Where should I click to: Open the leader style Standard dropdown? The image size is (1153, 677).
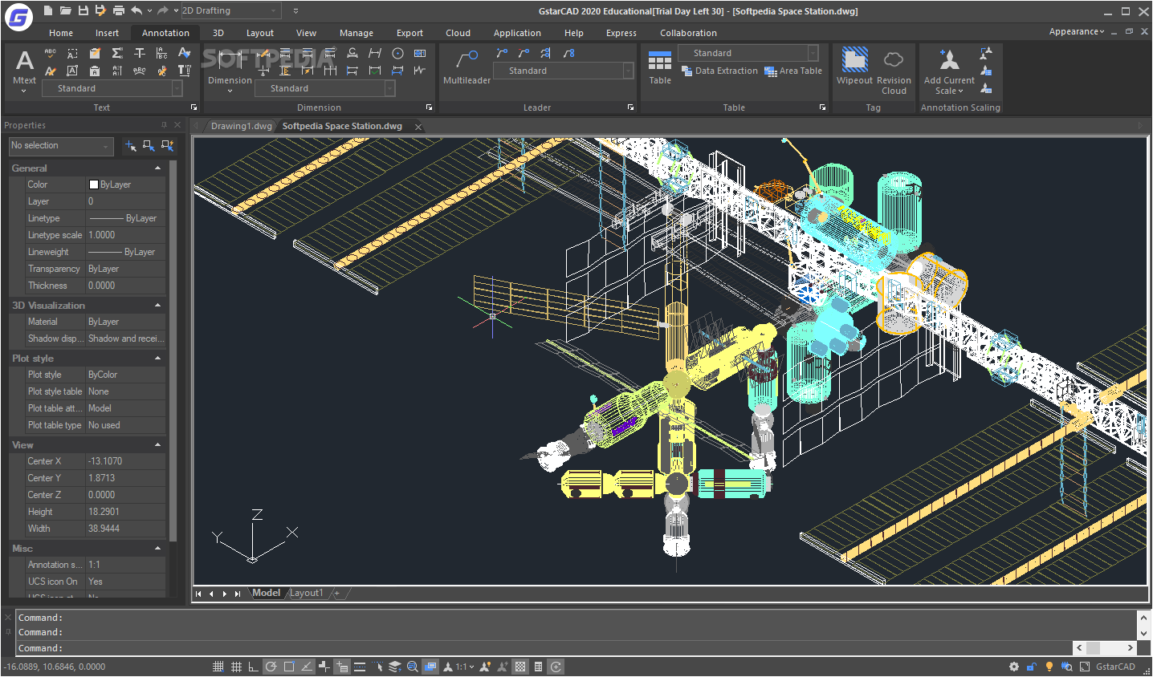(563, 71)
